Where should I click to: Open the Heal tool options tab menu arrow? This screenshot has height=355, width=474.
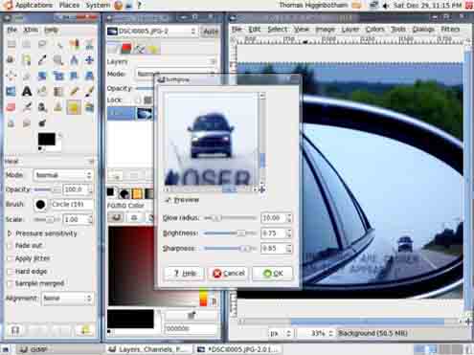pyautogui.click(x=92, y=161)
